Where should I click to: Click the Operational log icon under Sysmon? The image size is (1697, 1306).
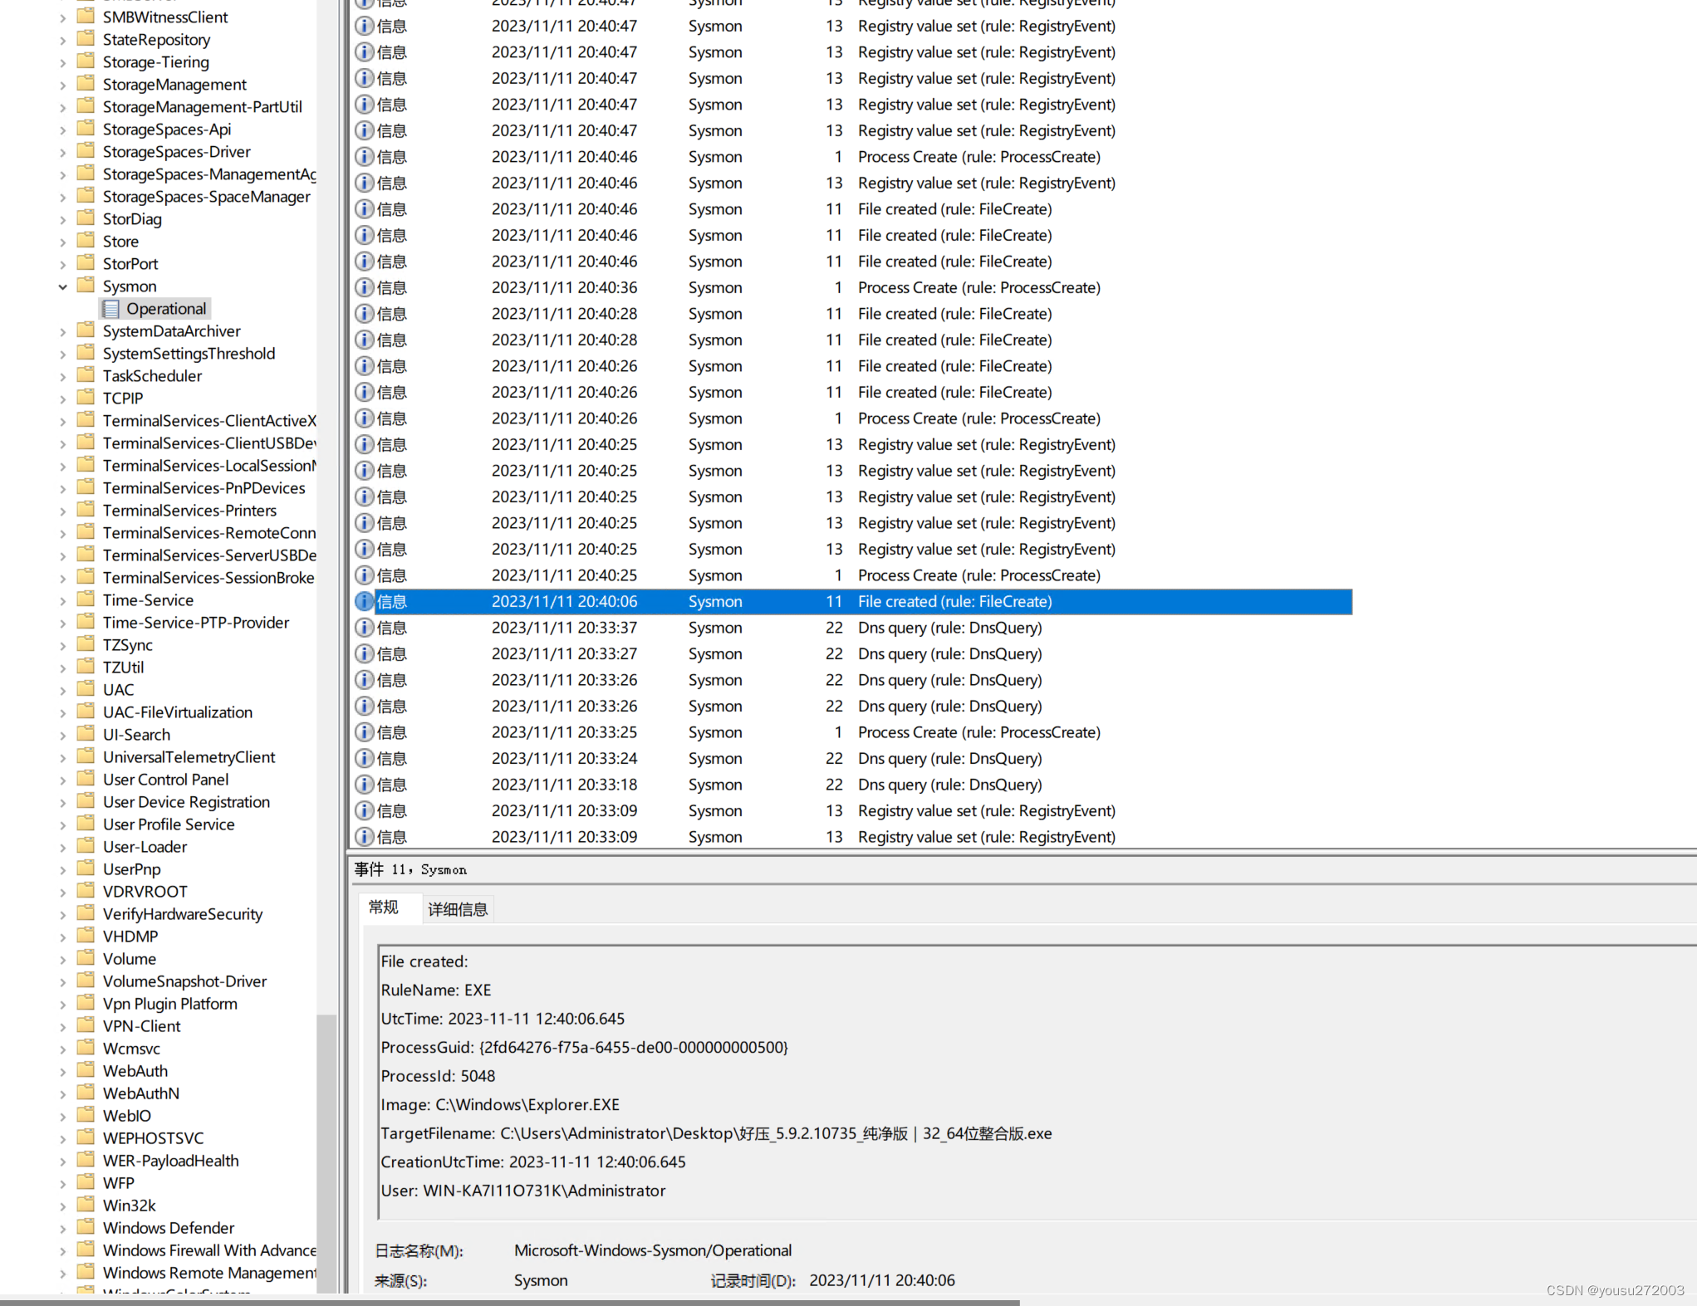tap(110, 309)
